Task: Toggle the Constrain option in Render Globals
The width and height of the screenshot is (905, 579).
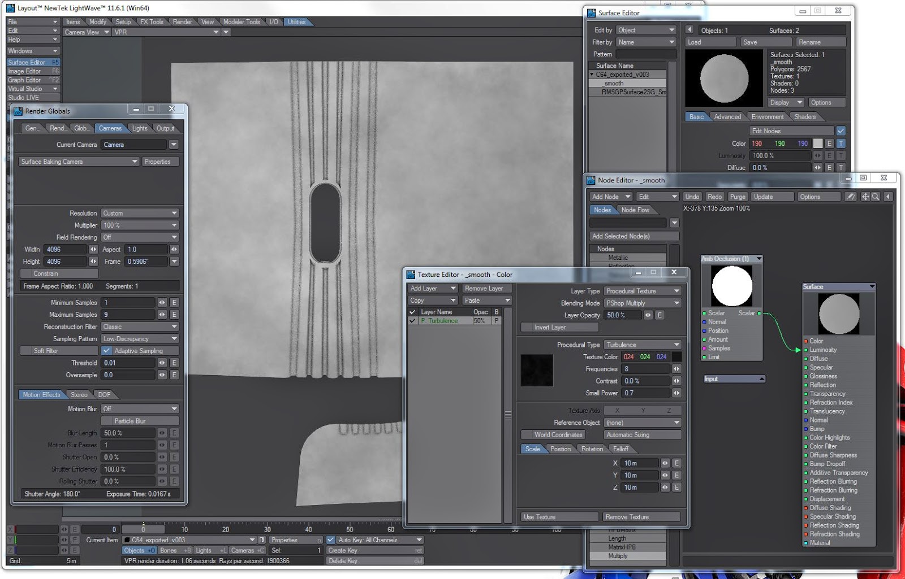Action: 59,273
